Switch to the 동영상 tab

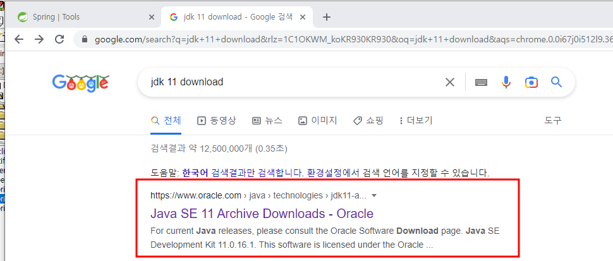217,120
